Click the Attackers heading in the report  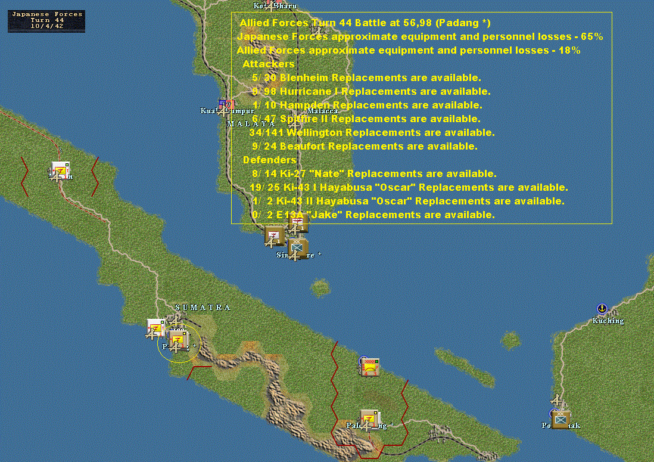coord(269,64)
